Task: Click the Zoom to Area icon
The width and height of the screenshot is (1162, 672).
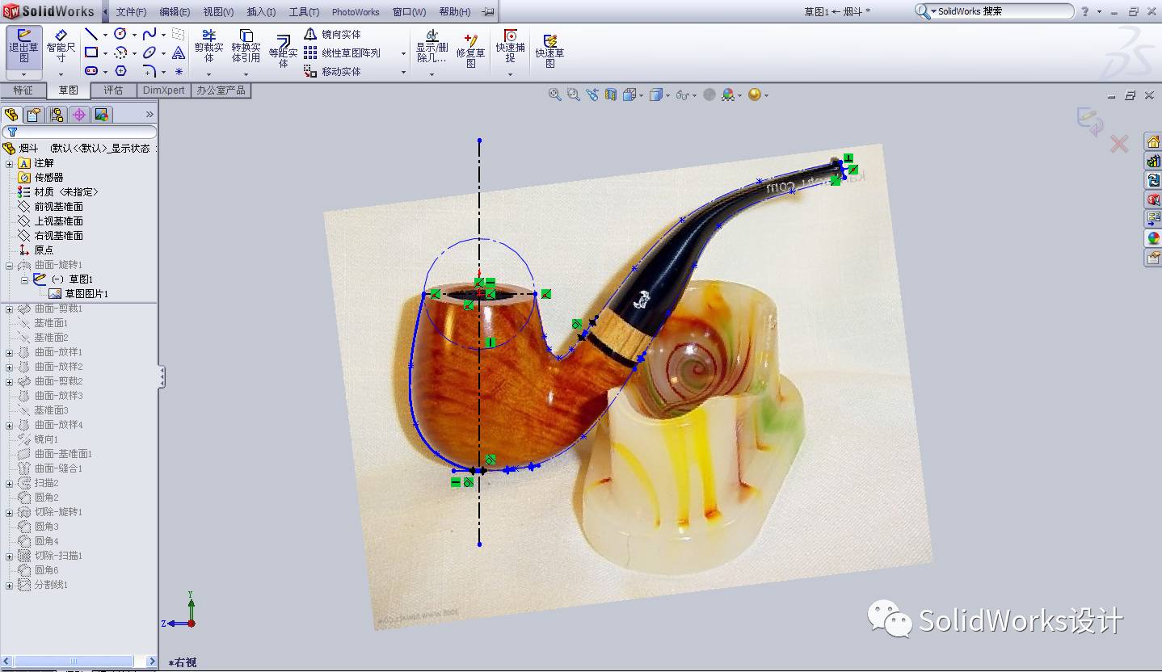Action: 574,94
